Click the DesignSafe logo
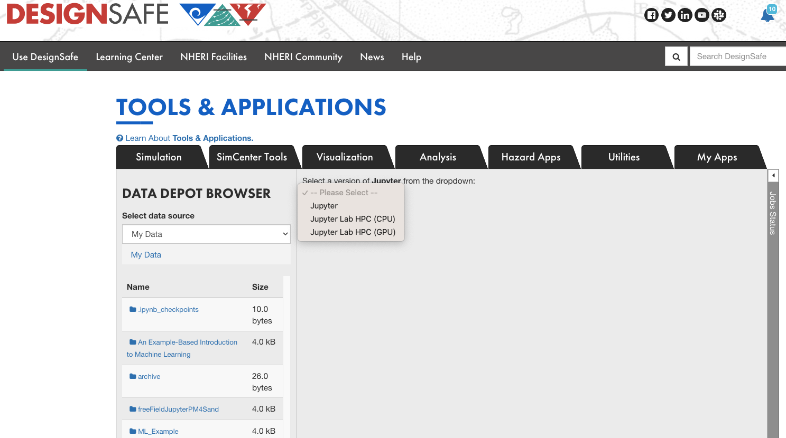 87,14
